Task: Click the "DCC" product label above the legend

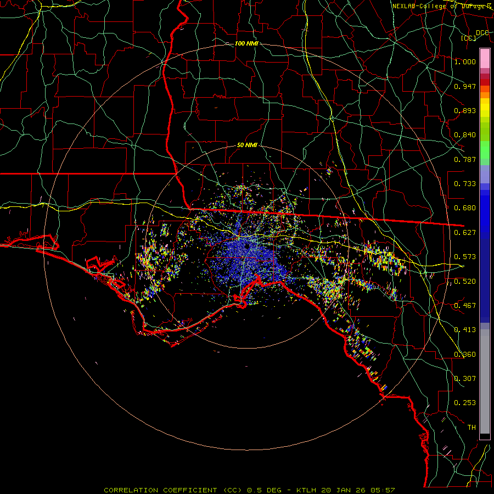Action: pos(482,33)
